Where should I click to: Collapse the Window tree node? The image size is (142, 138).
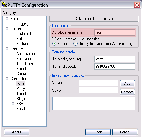[7, 49]
